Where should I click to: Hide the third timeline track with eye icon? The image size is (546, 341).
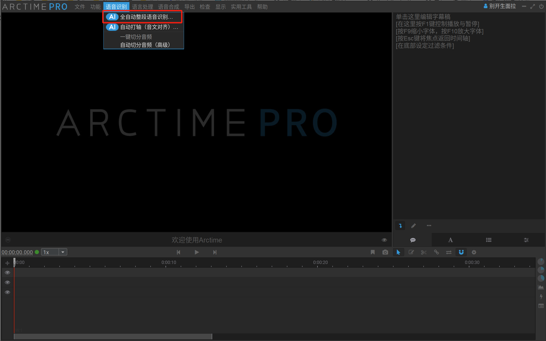pos(7,292)
